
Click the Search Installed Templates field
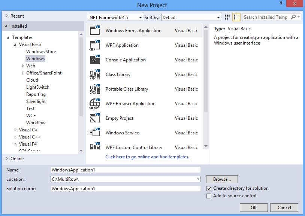[x=266, y=17]
